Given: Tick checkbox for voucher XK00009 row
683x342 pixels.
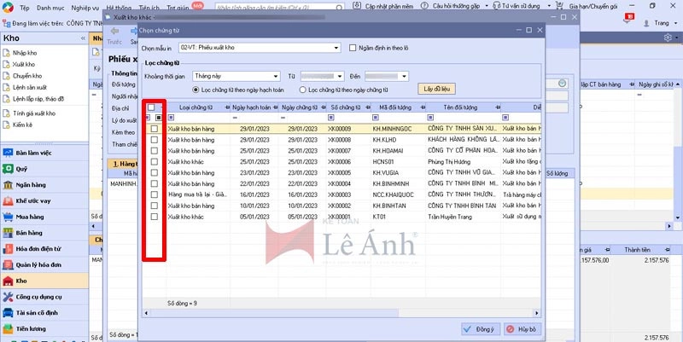Looking at the screenshot, I should (154, 129).
